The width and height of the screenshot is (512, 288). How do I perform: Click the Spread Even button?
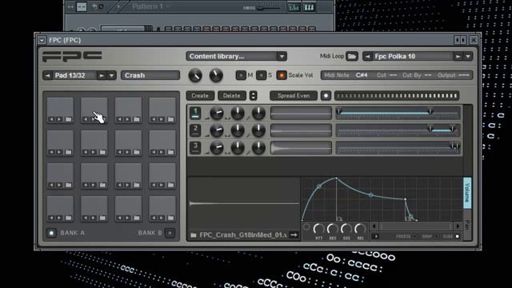tap(294, 96)
